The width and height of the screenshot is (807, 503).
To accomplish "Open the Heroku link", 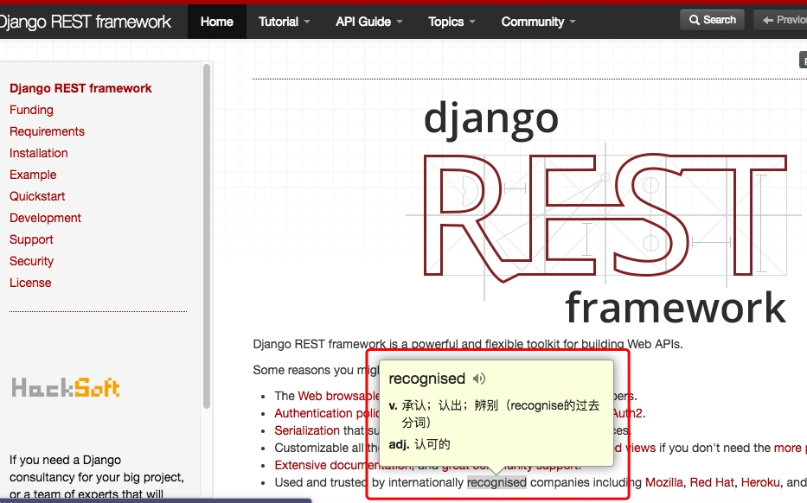I will (x=760, y=482).
